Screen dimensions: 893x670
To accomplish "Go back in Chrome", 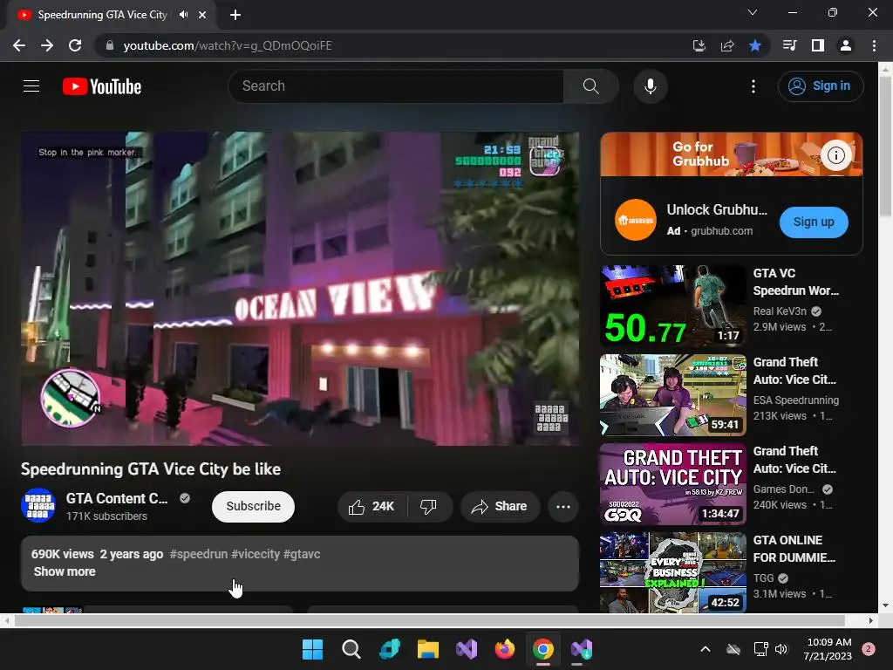I will point(19,45).
